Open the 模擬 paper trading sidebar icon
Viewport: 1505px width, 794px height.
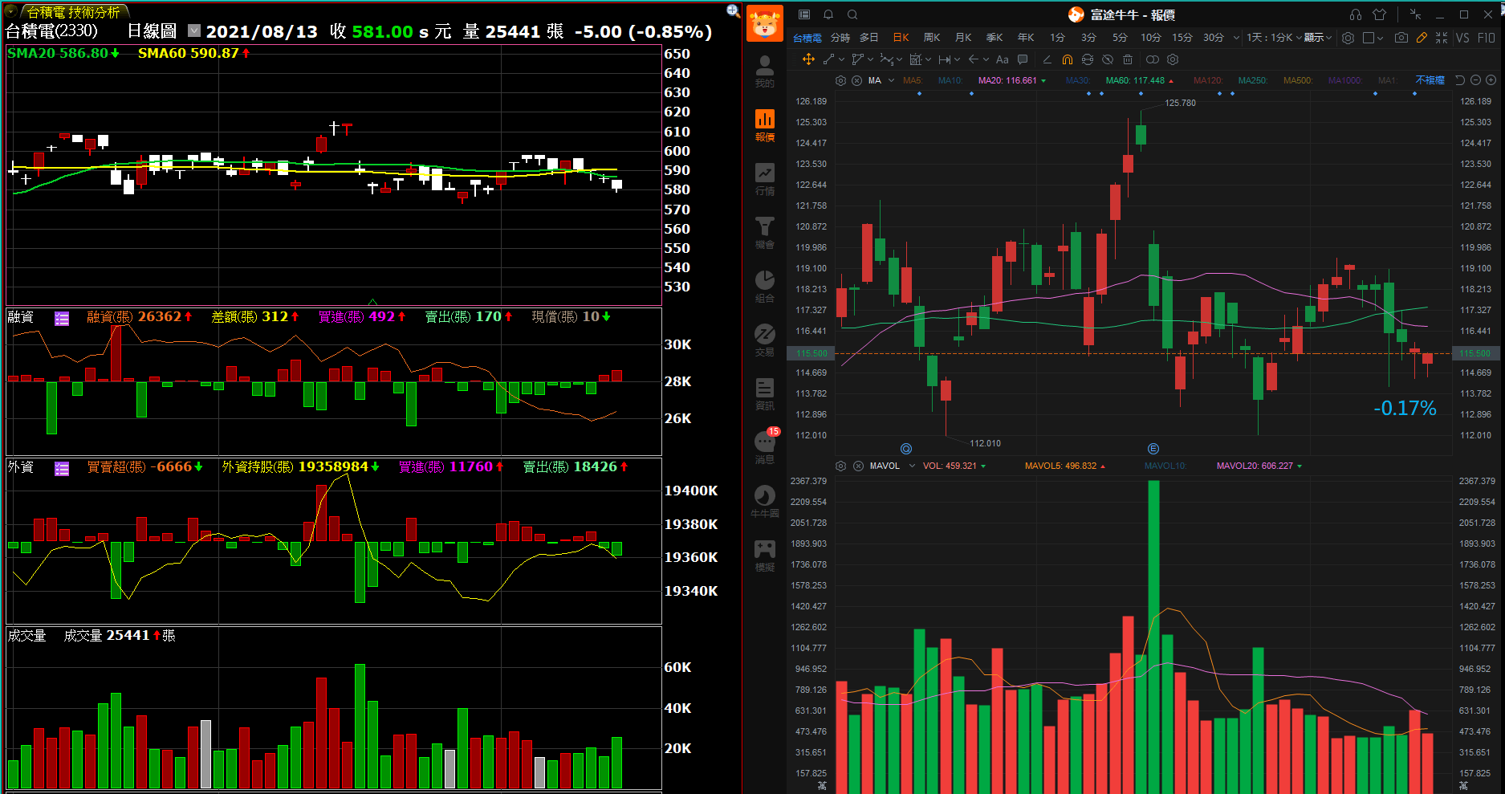[764, 555]
